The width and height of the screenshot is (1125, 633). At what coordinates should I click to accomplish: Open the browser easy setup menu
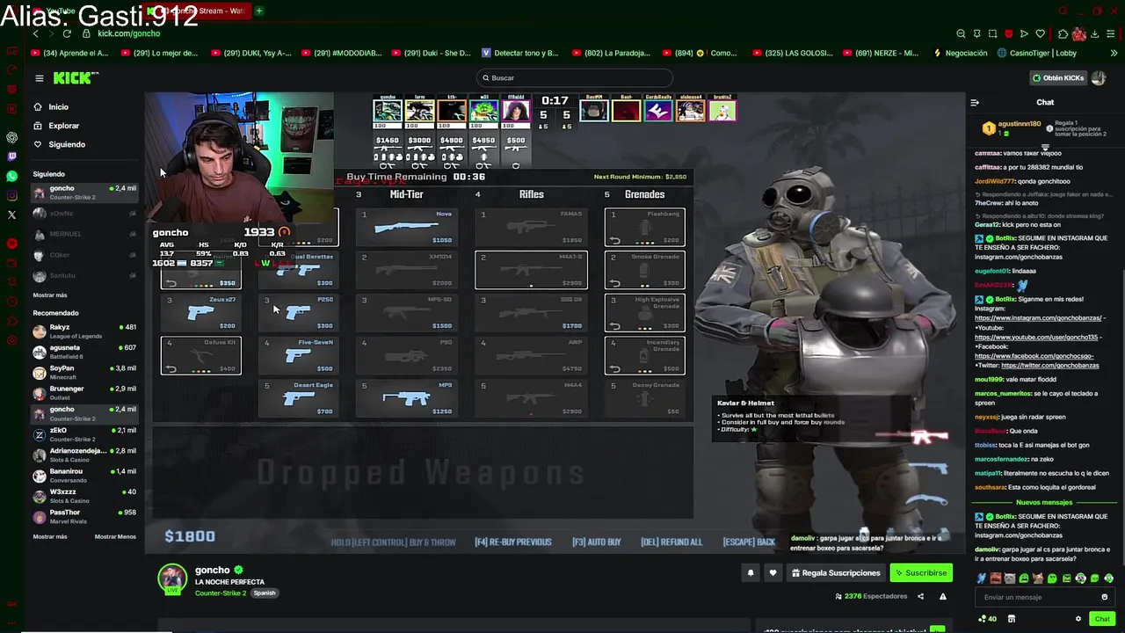[x=1111, y=33]
